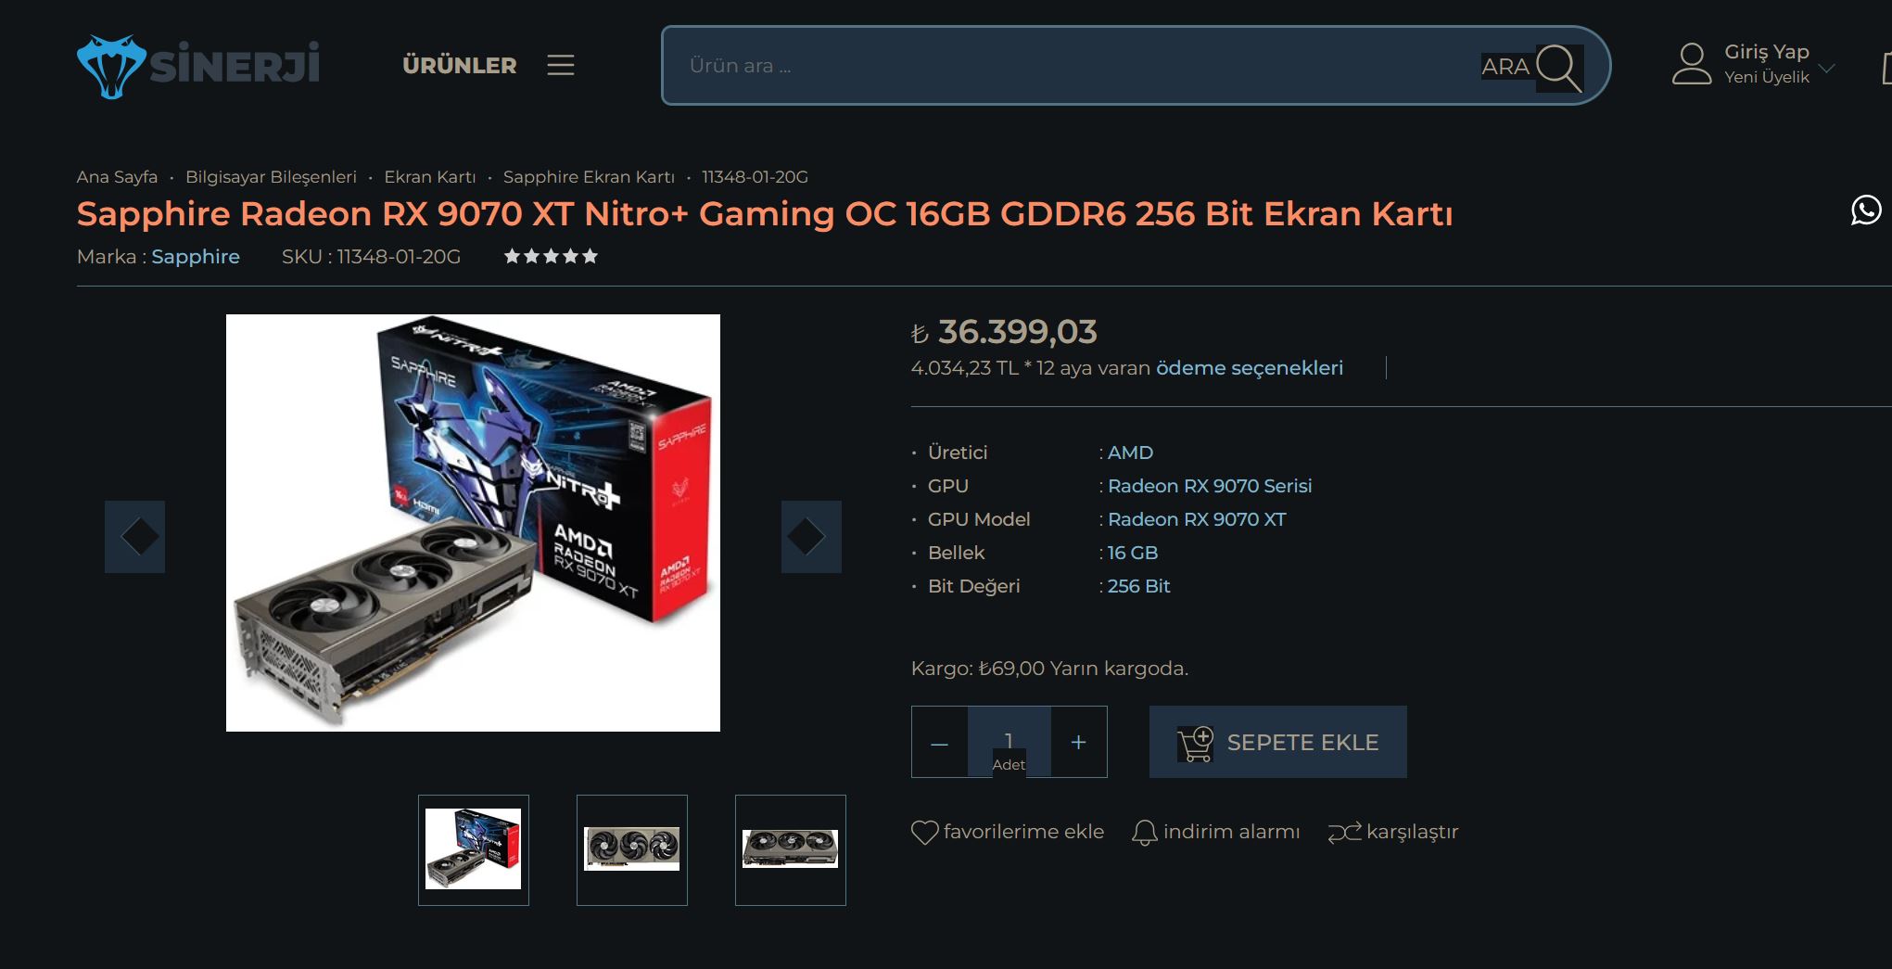Go to Ekran Kartı breadcrumb
1892x969 pixels.
coord(430,177)
